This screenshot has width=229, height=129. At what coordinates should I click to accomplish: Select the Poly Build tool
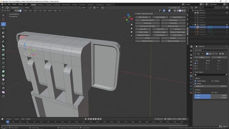tap(3, 71)
